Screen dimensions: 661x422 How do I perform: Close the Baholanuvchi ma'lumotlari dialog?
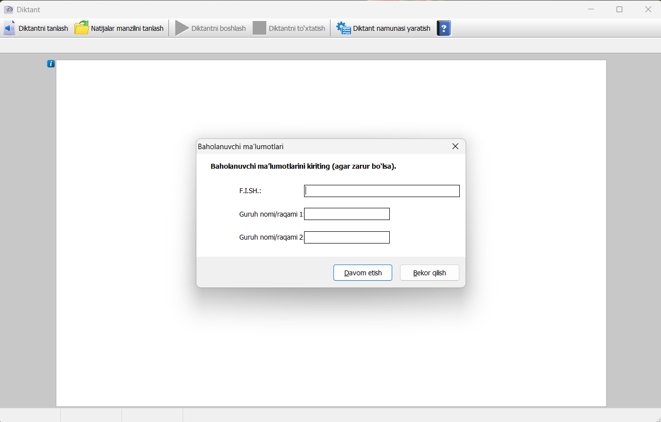[455, 146]
